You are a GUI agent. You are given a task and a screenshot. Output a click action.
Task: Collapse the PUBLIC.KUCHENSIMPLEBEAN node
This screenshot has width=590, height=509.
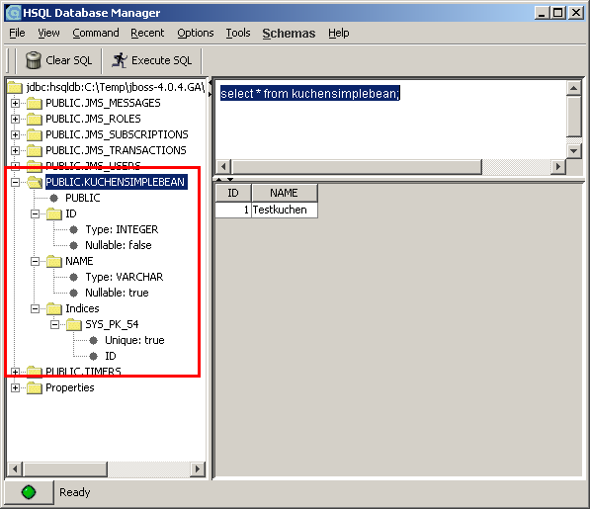click(x=15, y=182)
